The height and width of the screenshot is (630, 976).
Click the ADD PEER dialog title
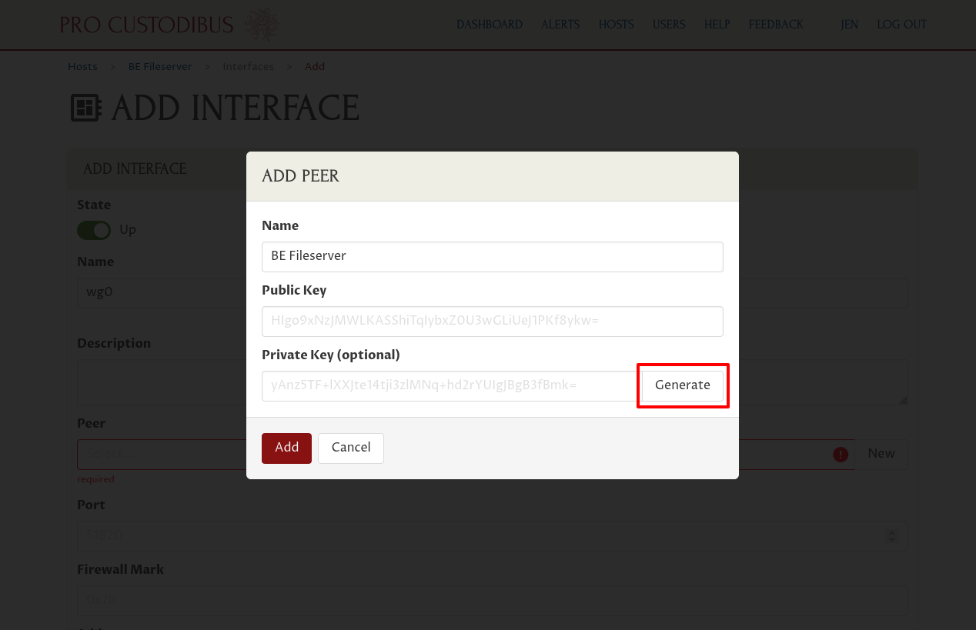[300, 176]
